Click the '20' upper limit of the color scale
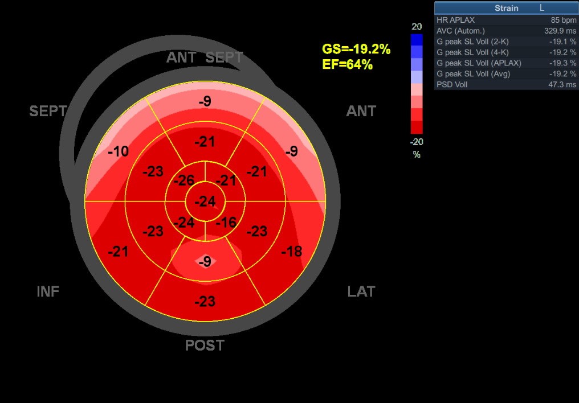 [417, 27]
